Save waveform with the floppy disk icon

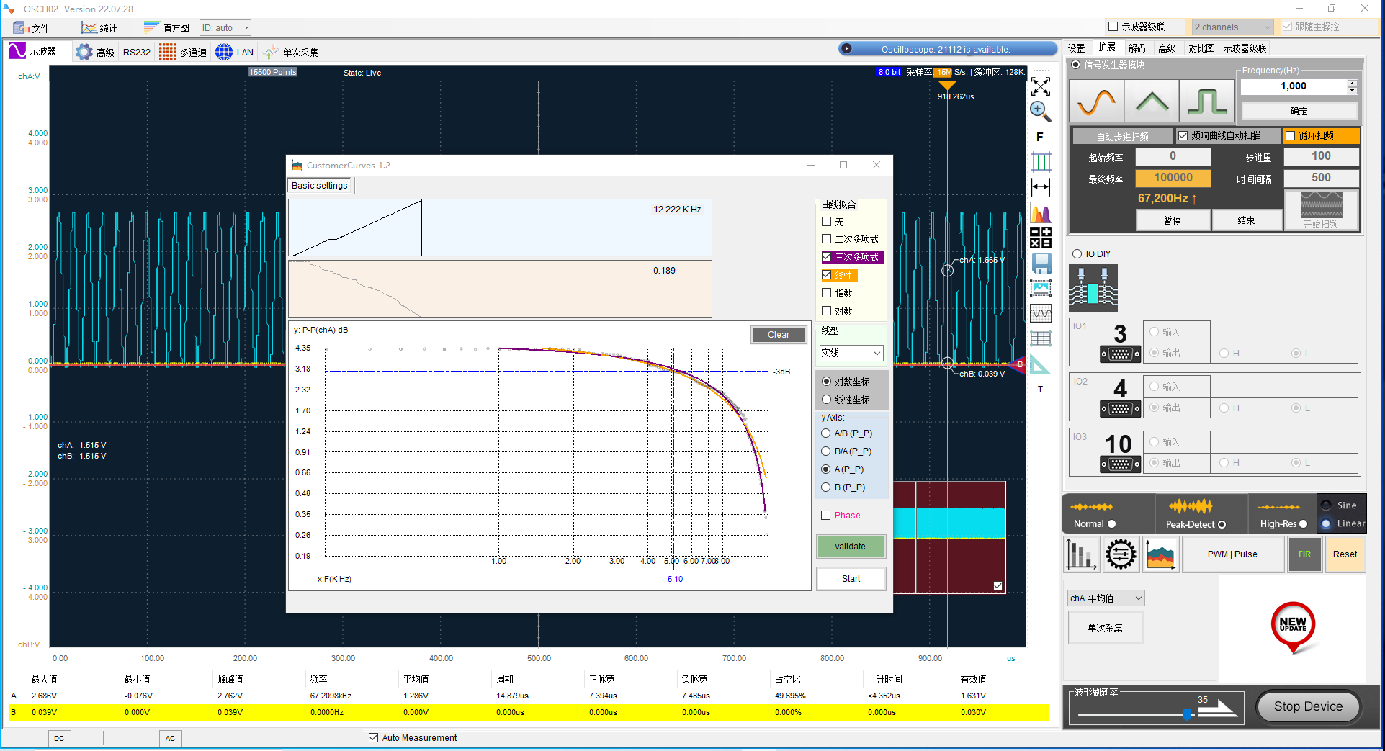click(x=1040, y=263)
